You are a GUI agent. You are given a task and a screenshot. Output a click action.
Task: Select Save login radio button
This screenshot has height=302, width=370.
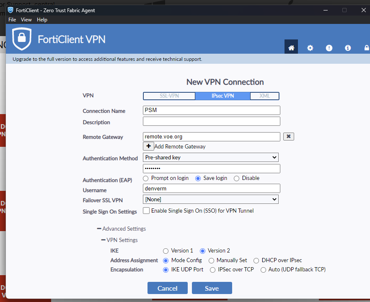(x=198, y=178)
